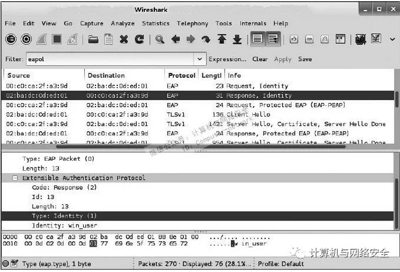
Task: Go to a specific packet number icon
Action: coord(206,39)
